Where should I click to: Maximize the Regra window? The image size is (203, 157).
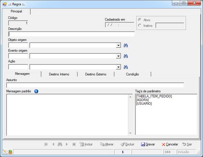(184, 3)
